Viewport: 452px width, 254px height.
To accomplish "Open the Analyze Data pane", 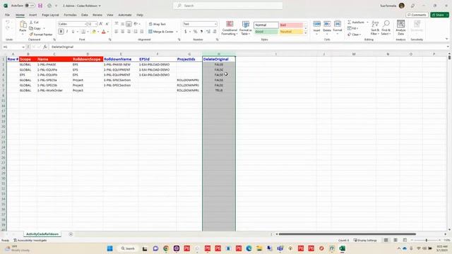I will click(x=400, y=28).
